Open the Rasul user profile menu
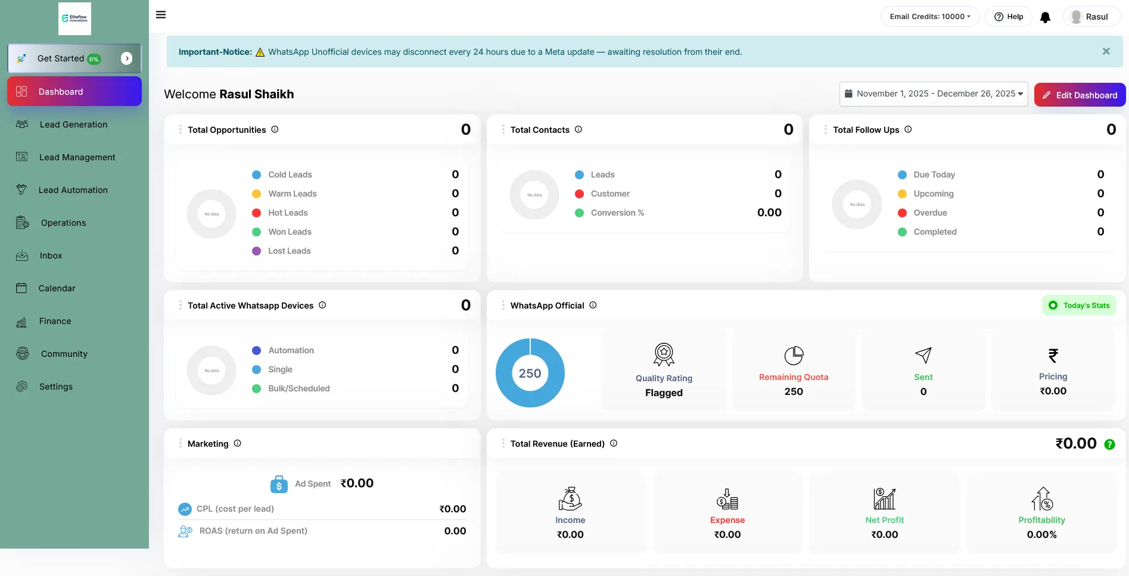The width and height of the screenshot is (1129, 576). tap(1091, 17)
